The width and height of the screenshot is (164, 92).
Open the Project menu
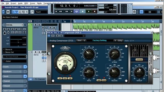pyautogui.click(x=13, y=3)
